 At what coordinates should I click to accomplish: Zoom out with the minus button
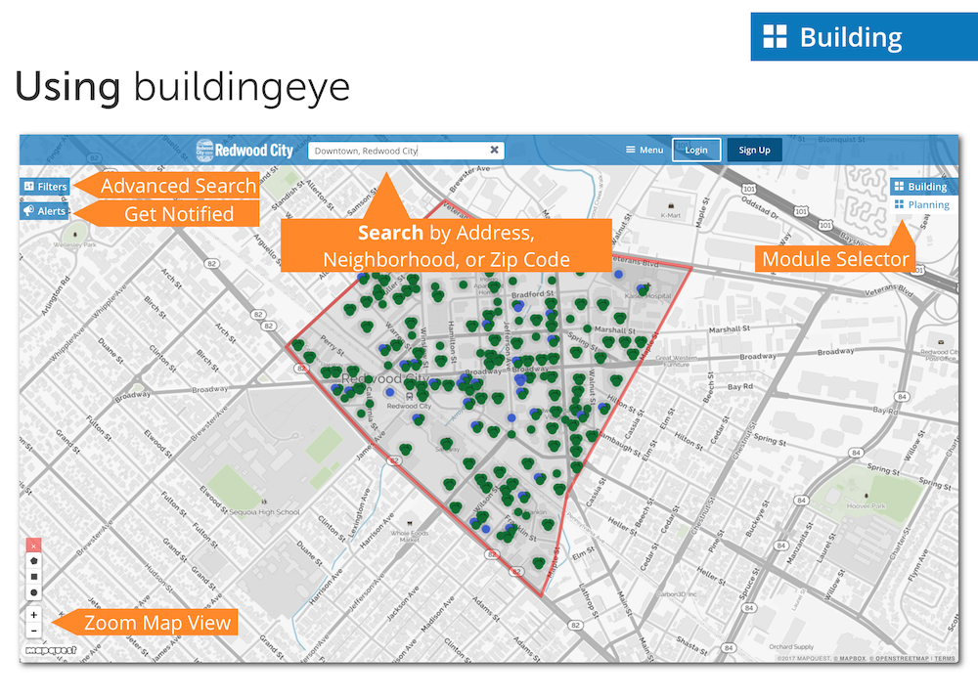pyautogui.click(x=33, y=631)
